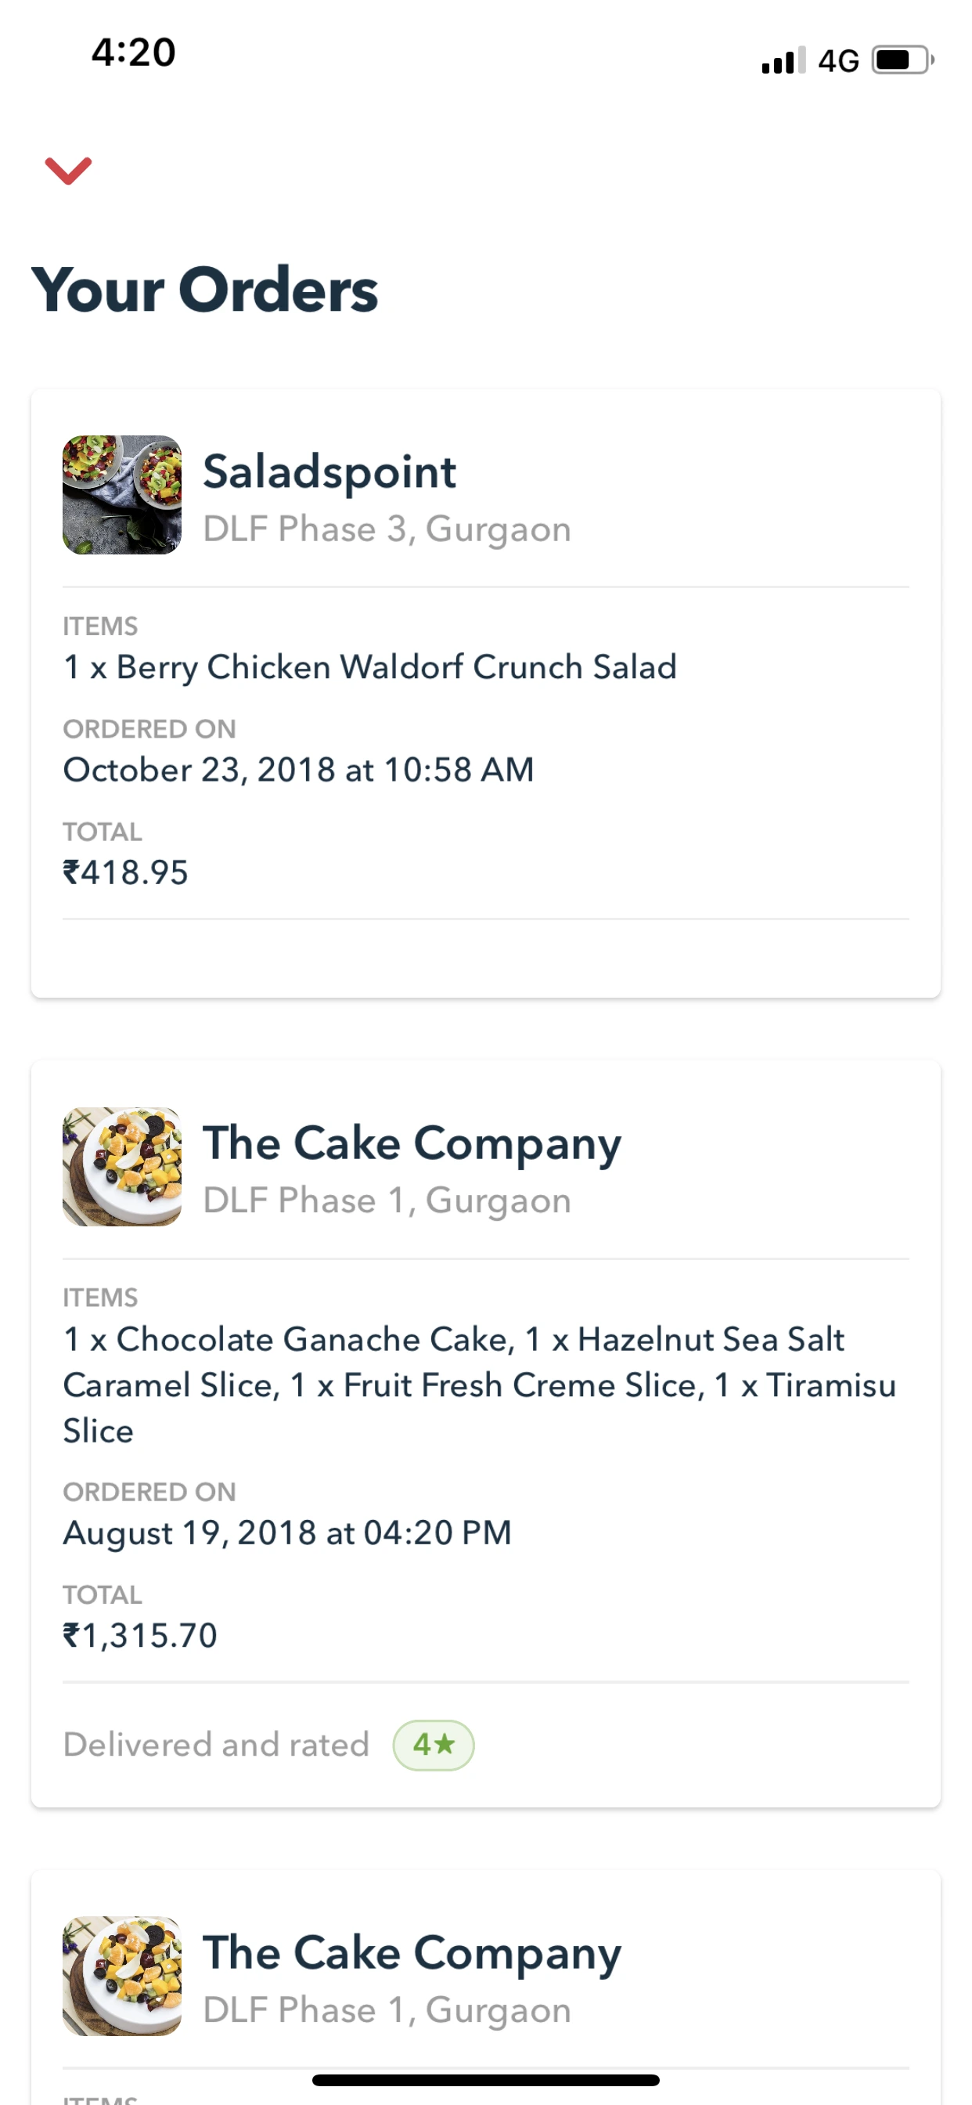Tap the home indicator bar
972x2105 pixels.
(x=485, y=2080)
